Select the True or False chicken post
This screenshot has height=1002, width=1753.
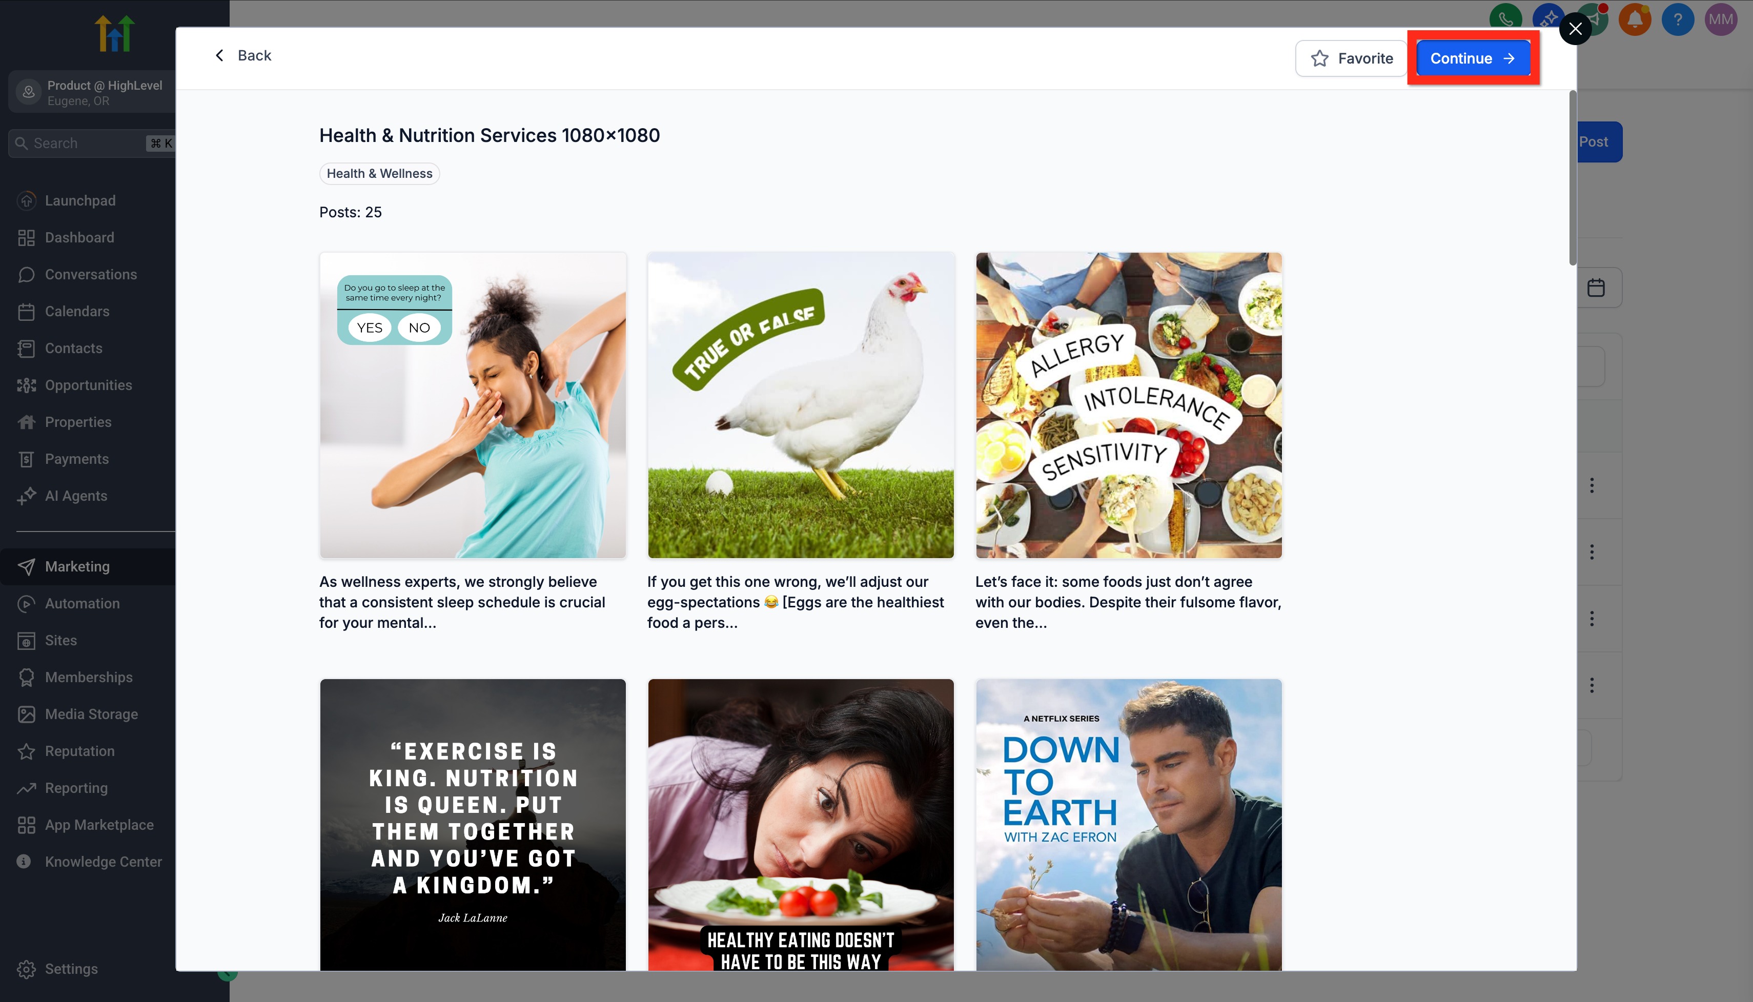(x=801, y=405)
